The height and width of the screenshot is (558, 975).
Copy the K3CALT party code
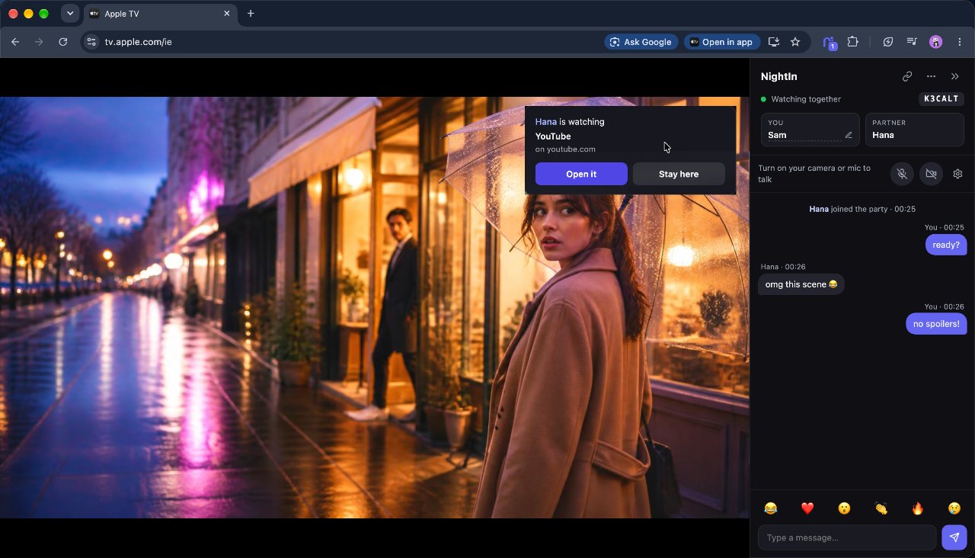tap(941, 99)
